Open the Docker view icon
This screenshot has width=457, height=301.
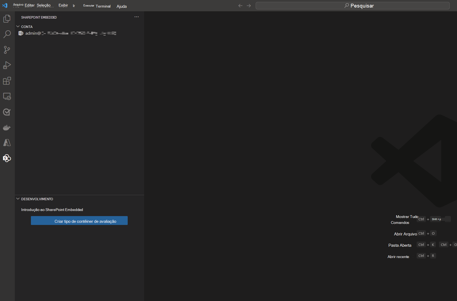coord(7,128)
